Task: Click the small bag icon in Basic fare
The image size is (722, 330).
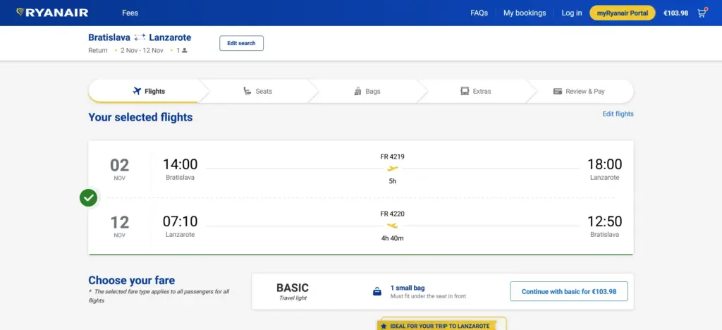Action: pyautogui.click(x=377, y=291)
